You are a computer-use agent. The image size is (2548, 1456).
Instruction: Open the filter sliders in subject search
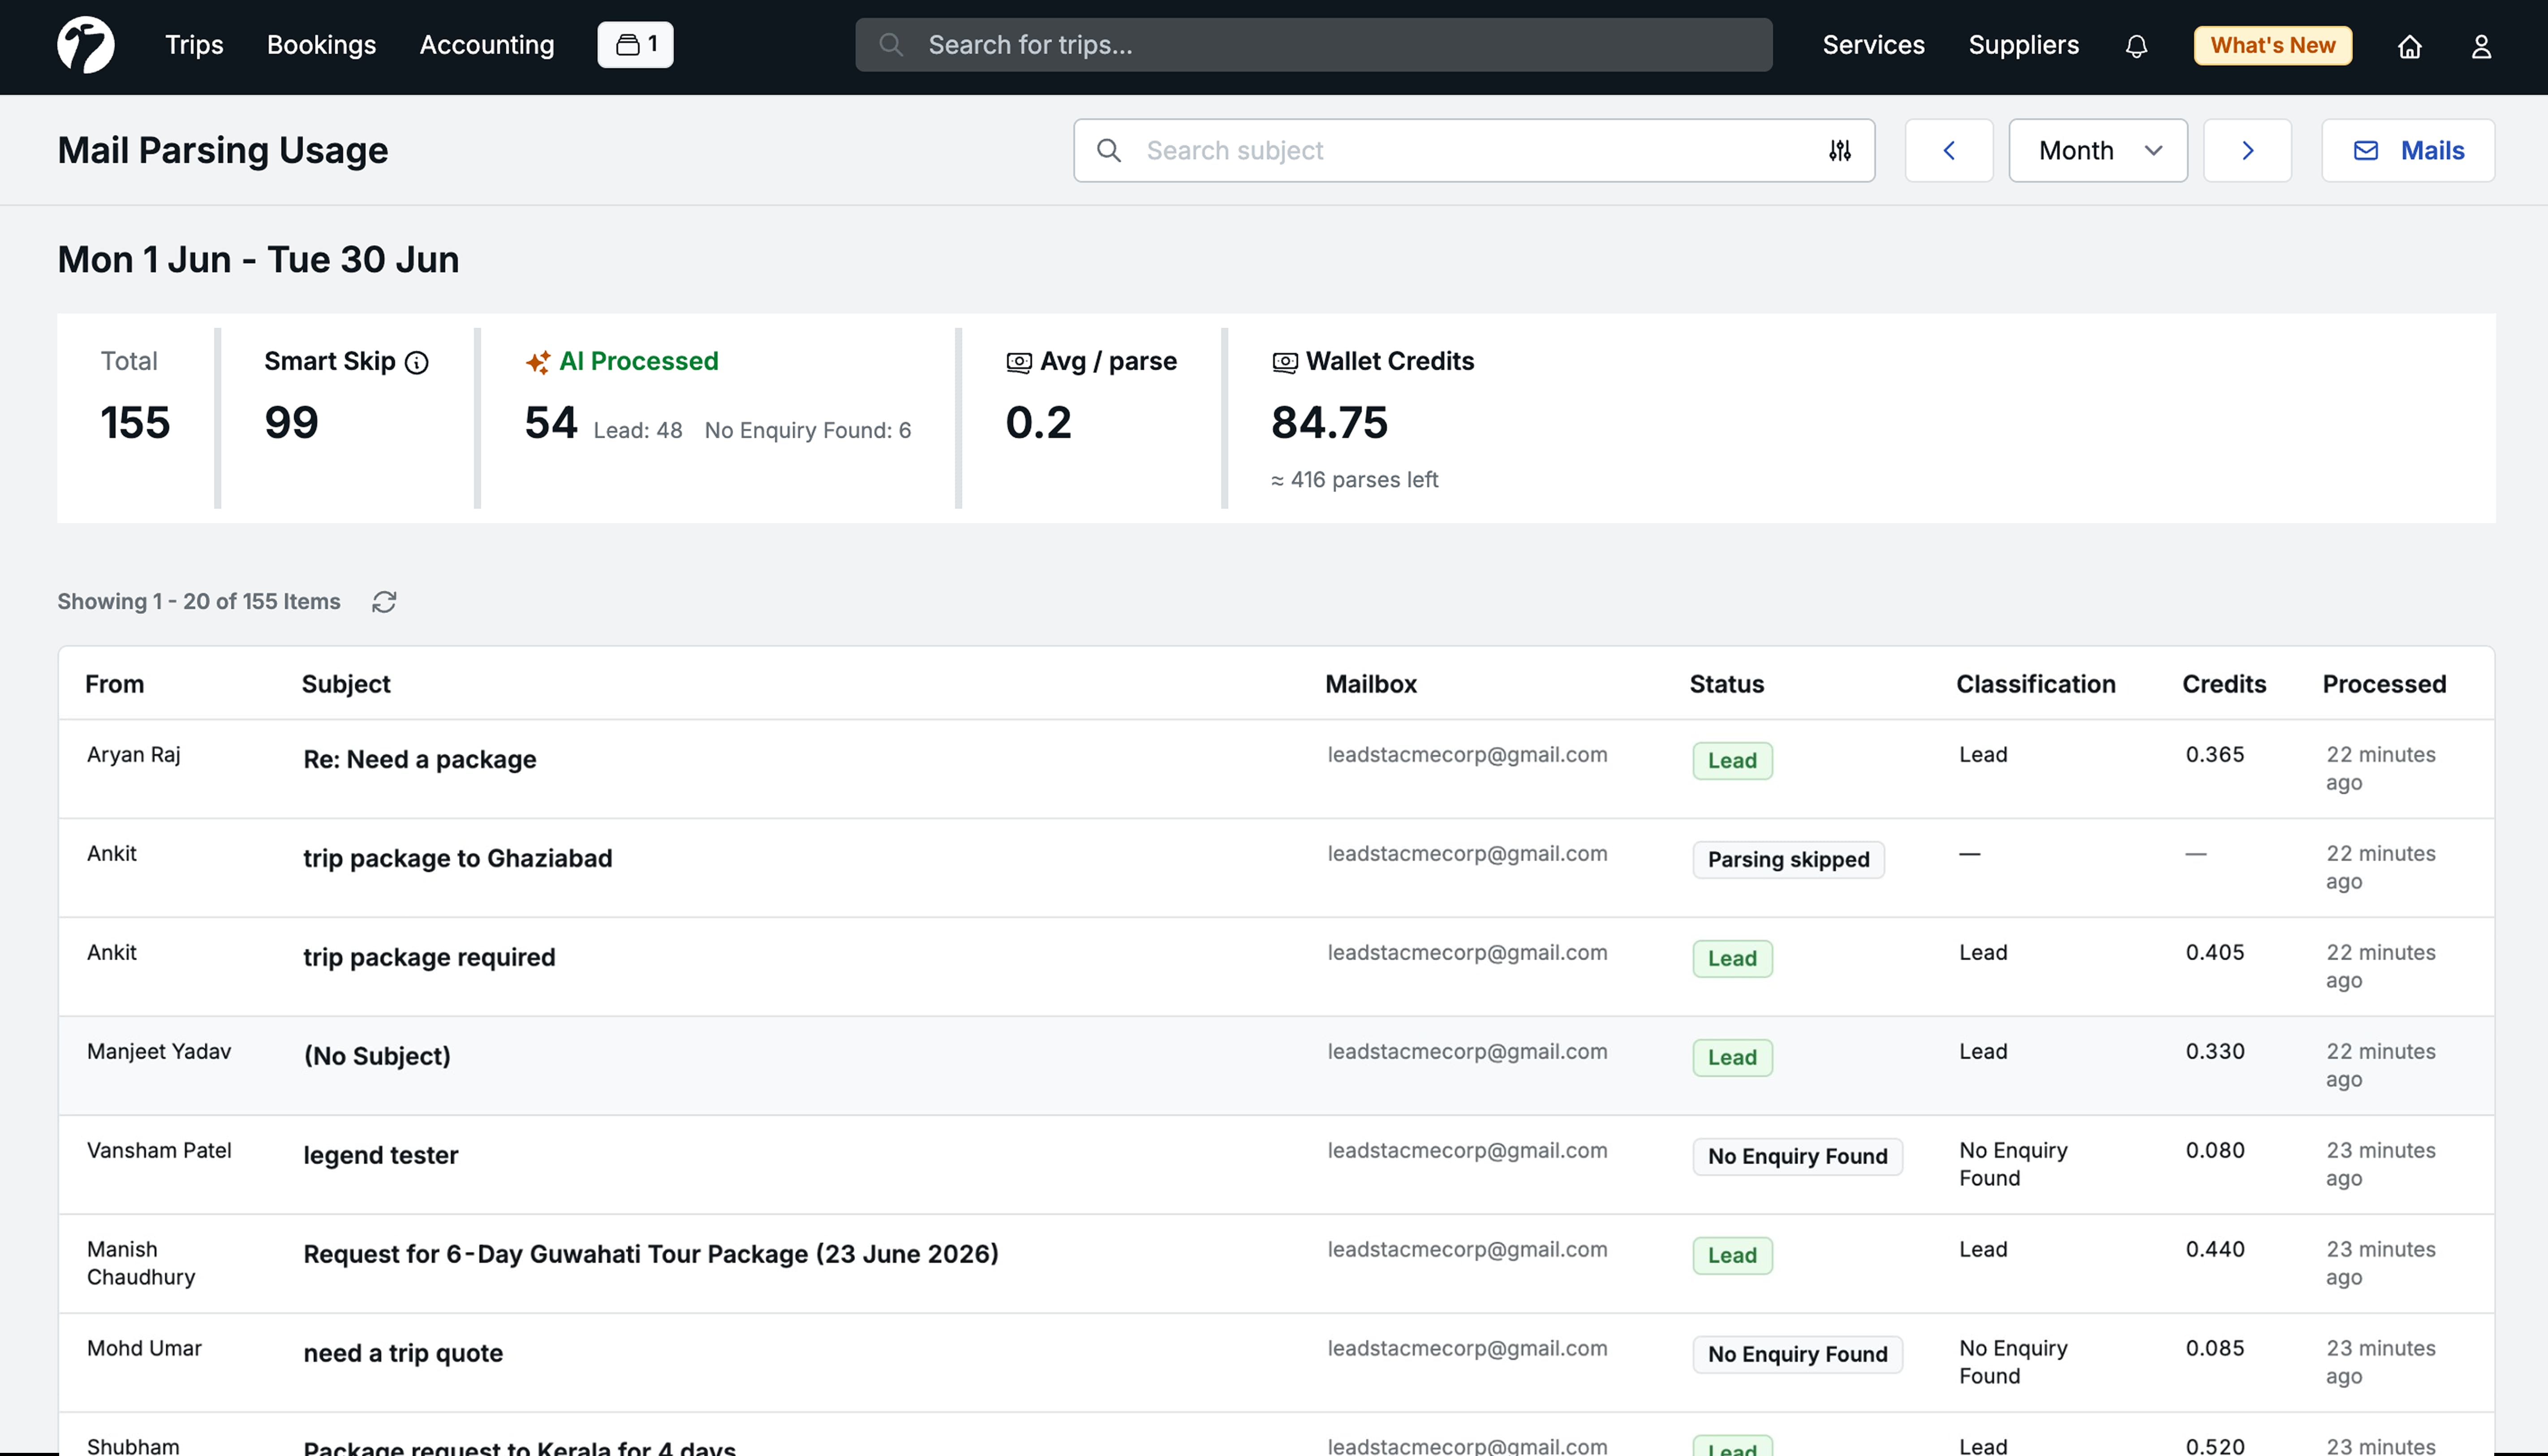(1840, 151)
